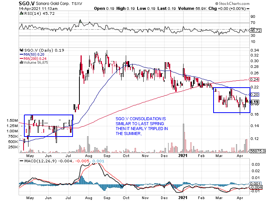Click the Aug label under the price chart
Viewport: 266px width, 201px height.
point(89,156)
